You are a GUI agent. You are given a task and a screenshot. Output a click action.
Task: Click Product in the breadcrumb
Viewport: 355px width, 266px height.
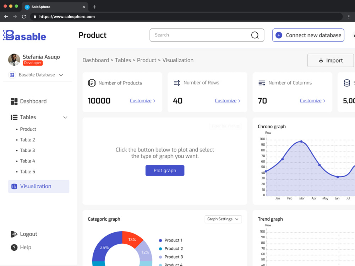(147, 60)
